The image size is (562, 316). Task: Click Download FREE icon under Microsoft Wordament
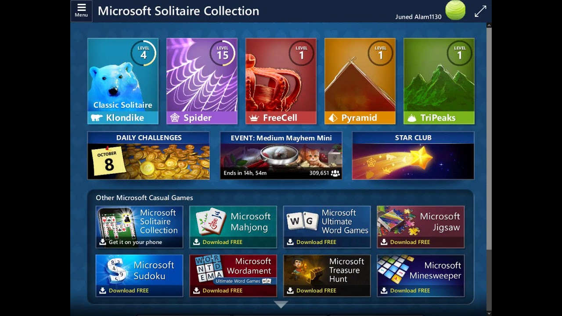[196, 291]
